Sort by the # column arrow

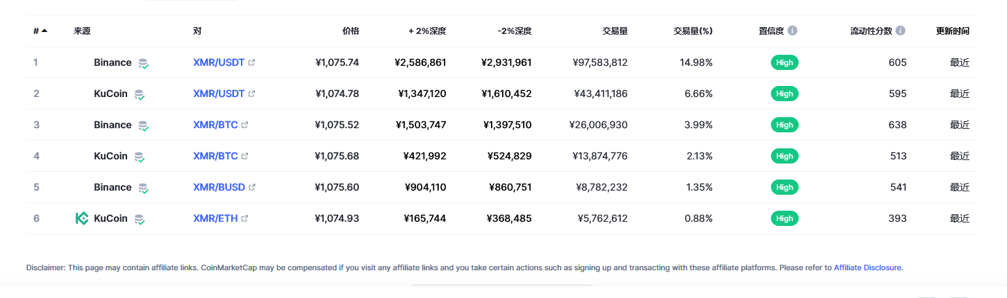point(44,30)
